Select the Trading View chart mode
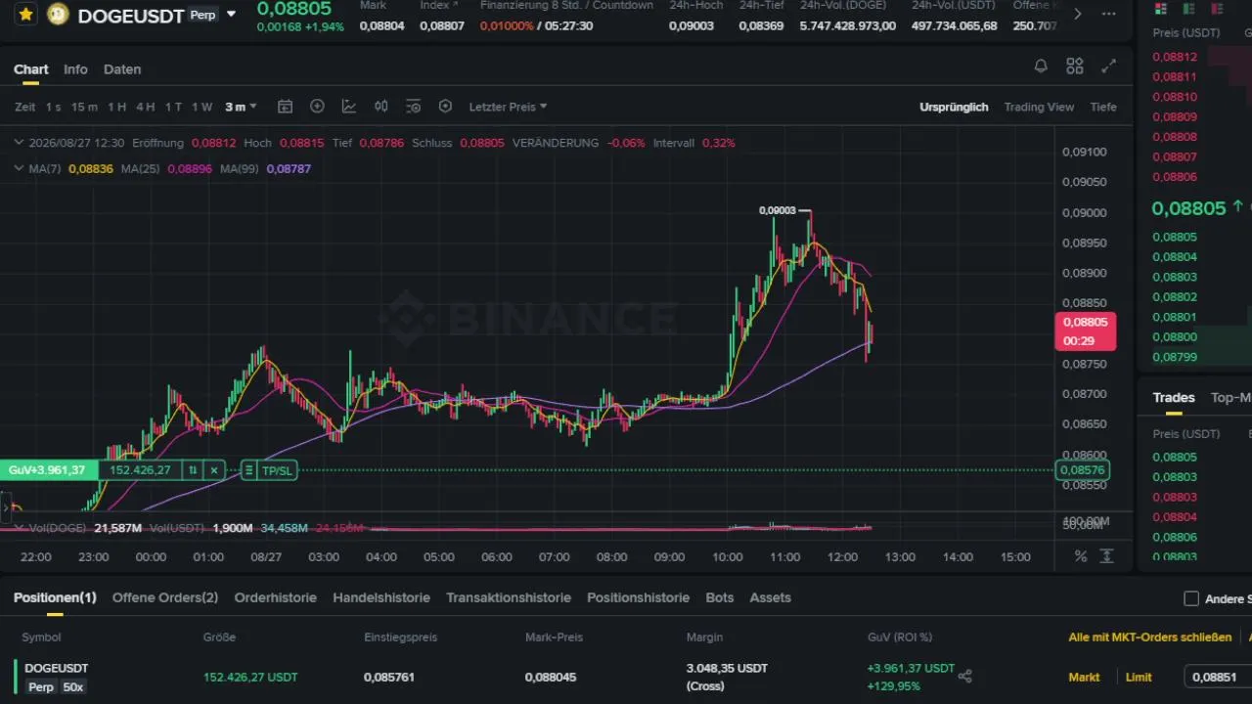The image size is (1252, 704). tap(1039, 107)
